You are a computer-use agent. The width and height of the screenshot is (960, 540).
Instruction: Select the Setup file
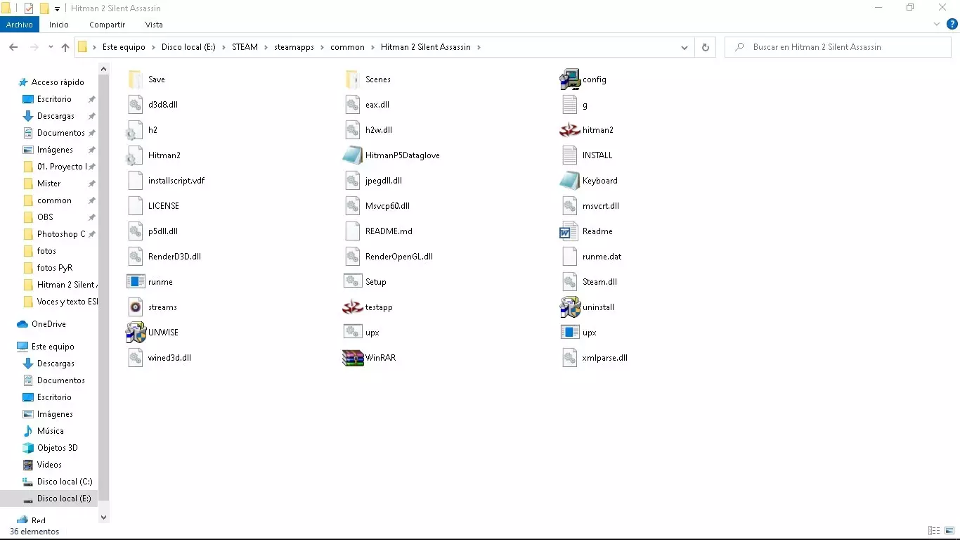click(x=365, y=282)
